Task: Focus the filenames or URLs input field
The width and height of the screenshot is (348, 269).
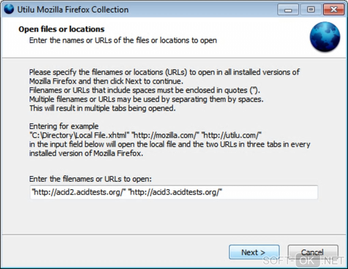Action: [x=266, y=192]
